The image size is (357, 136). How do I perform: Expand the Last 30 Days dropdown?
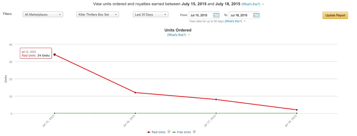[x=150, y=15]
